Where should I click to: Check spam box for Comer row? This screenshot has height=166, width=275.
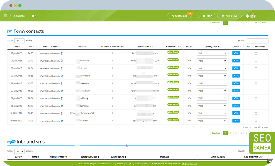pos(256,61)
